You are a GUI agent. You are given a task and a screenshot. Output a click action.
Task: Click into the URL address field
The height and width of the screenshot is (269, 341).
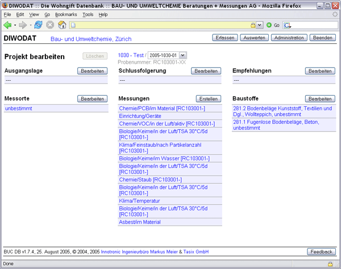[159, 25]
